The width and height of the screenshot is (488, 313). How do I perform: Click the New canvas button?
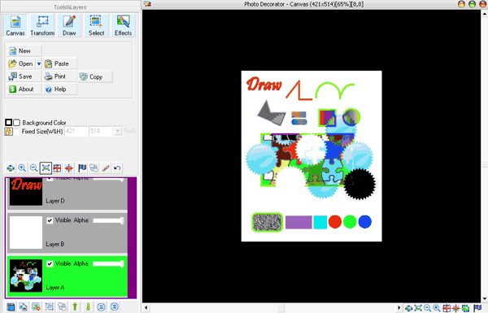tap(24, 50)
